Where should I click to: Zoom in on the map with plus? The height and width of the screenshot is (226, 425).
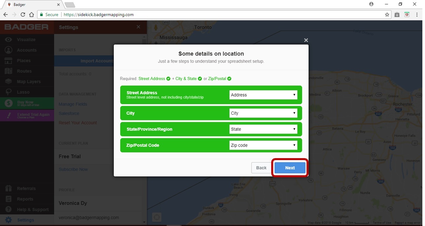click(156, 43)
